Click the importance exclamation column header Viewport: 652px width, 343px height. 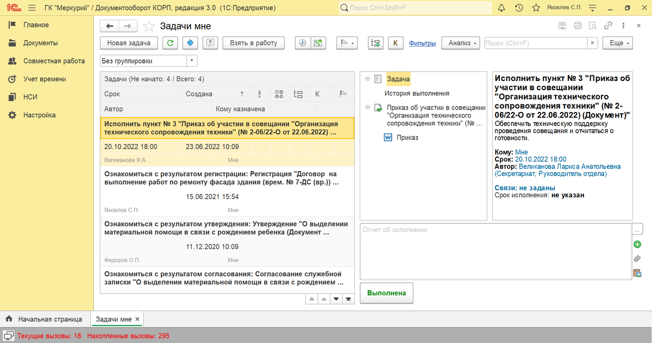coord(260,94)
